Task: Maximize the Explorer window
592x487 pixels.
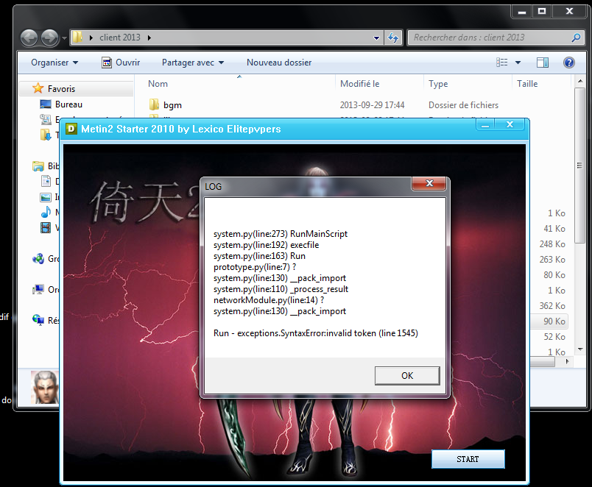Action: (542, 11)
